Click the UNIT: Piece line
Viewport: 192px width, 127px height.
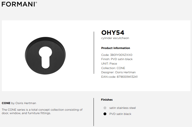[x=109, y=63]
